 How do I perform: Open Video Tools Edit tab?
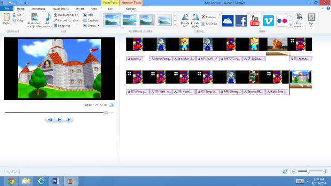pyautogui.click(x=110, y=9)
